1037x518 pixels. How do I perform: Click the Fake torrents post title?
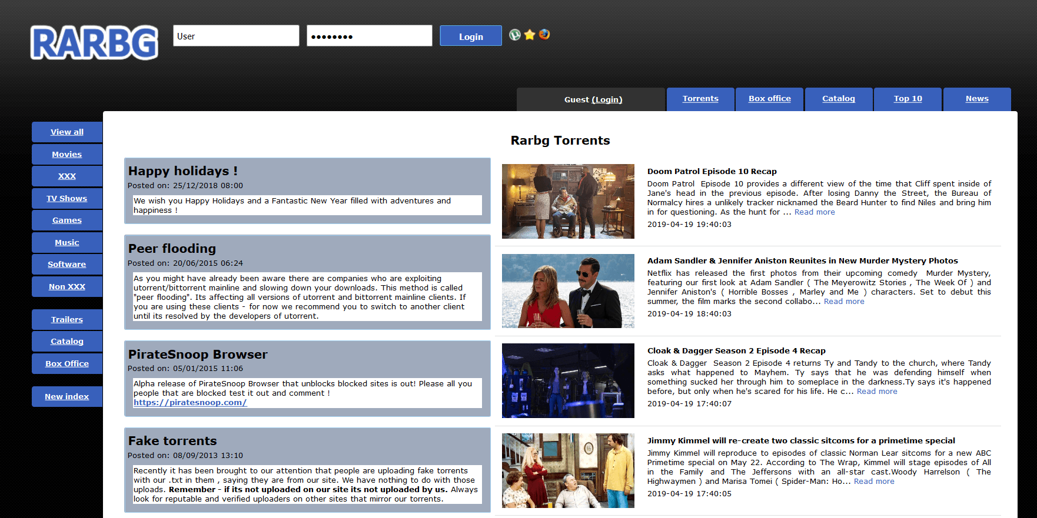[x=172, y=441]
